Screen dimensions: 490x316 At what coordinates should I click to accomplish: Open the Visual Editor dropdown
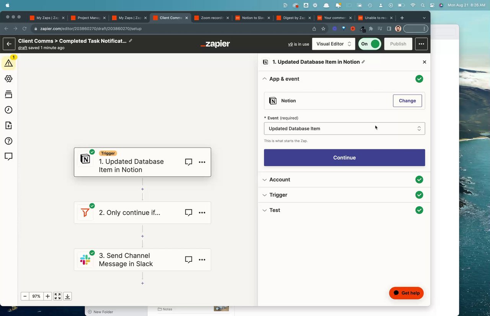333,44
